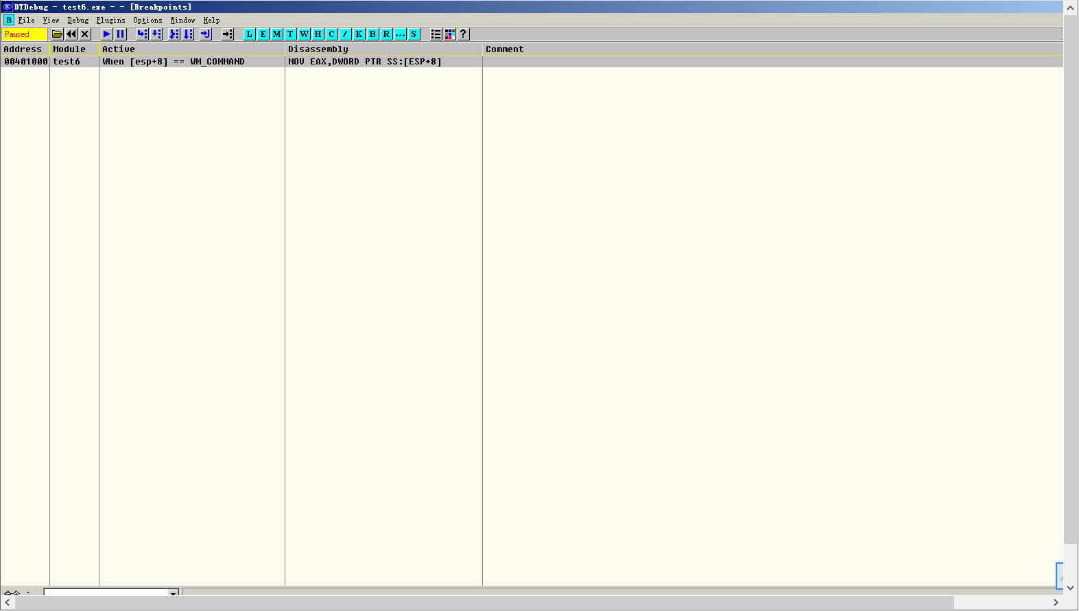Click the DTDebug title bar application icon

tap(8, 7)
